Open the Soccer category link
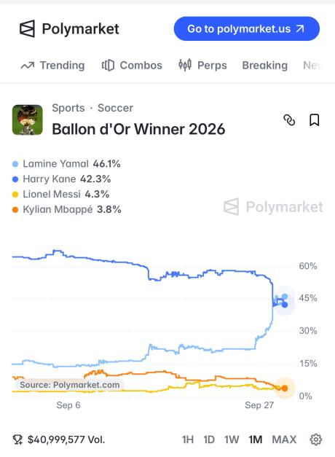 click(x=115, y=108)
